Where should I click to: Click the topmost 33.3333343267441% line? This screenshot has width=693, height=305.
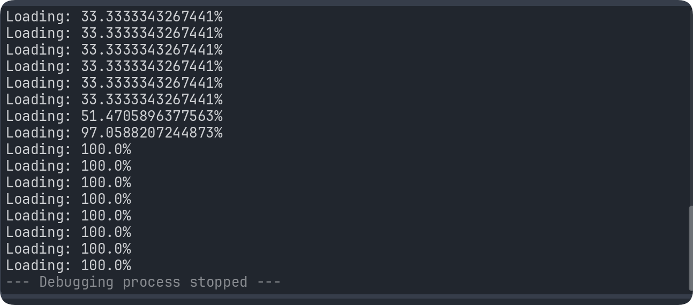pyautogui.click(x=114, y=17)
